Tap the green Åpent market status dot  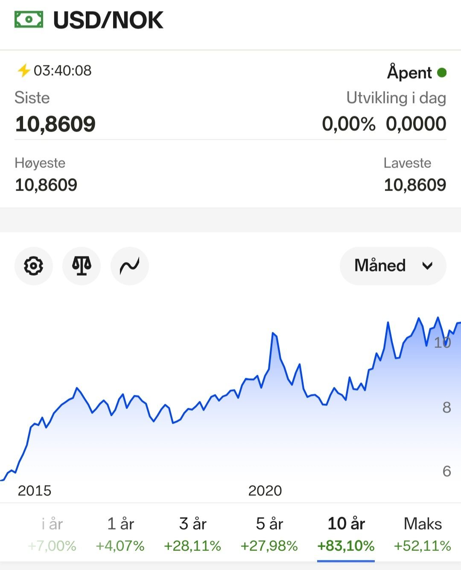click(442, 73)
